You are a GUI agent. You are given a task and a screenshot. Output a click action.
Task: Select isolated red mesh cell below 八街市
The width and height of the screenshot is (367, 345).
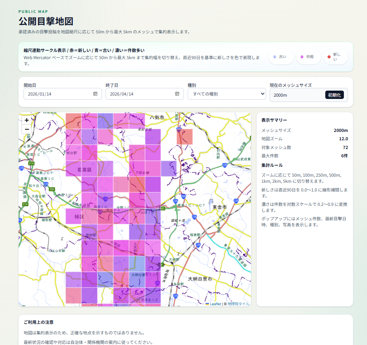pos(184,137)
